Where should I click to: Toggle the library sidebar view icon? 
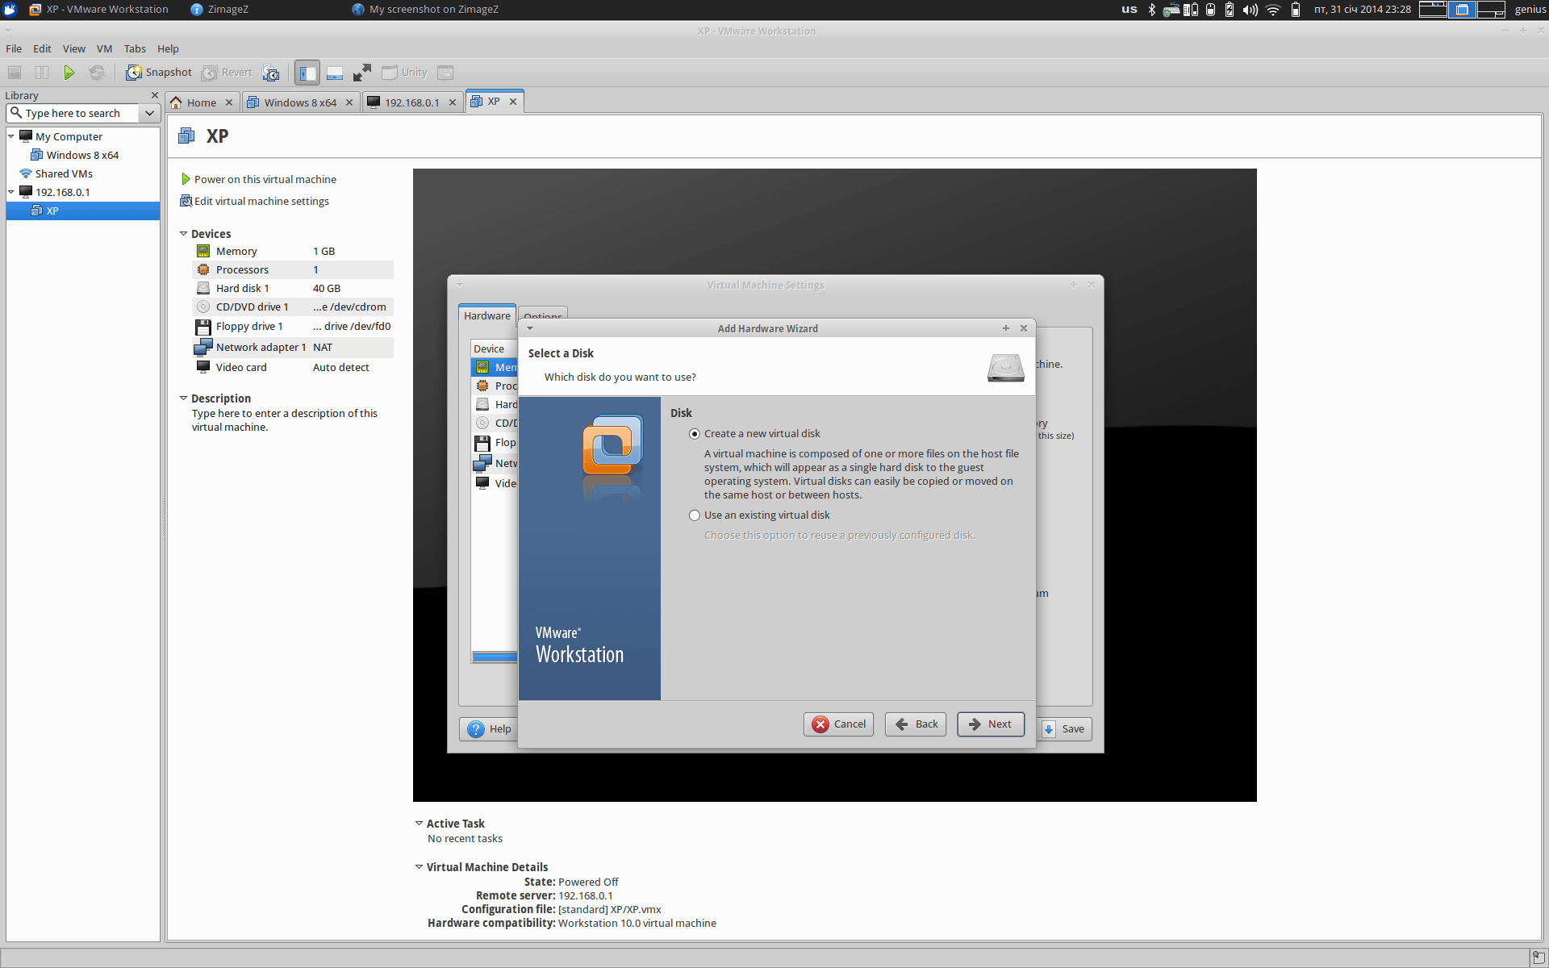(307, 73)
